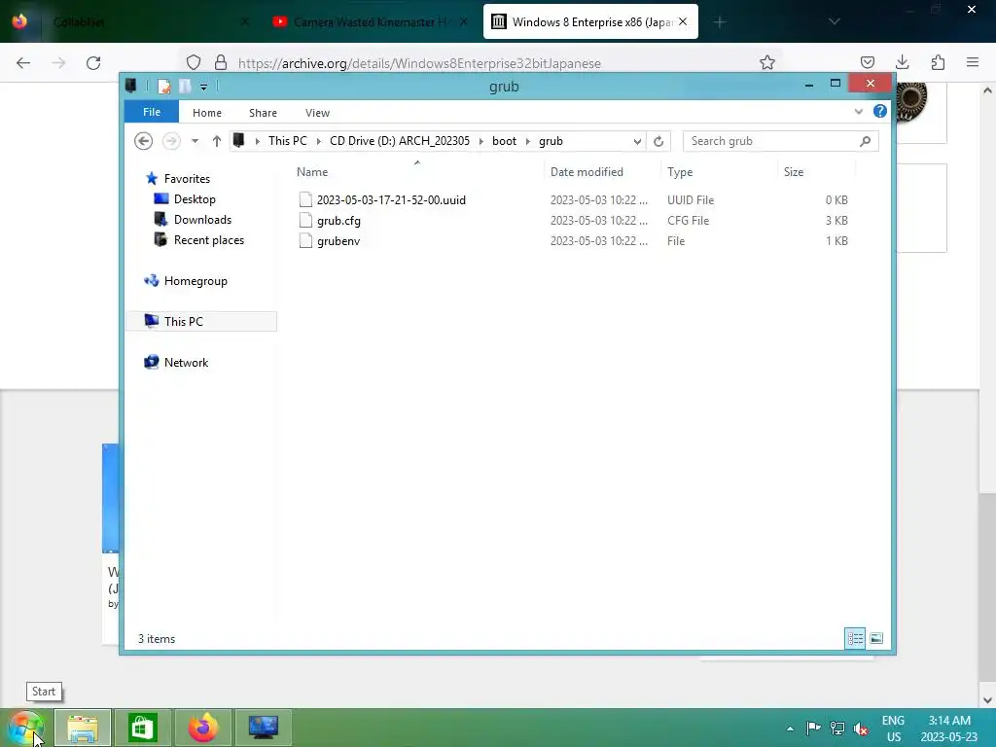This screenshot has width=996, height=747.
Task: Open monitor app on taskbar
Action: coord(263,728)
